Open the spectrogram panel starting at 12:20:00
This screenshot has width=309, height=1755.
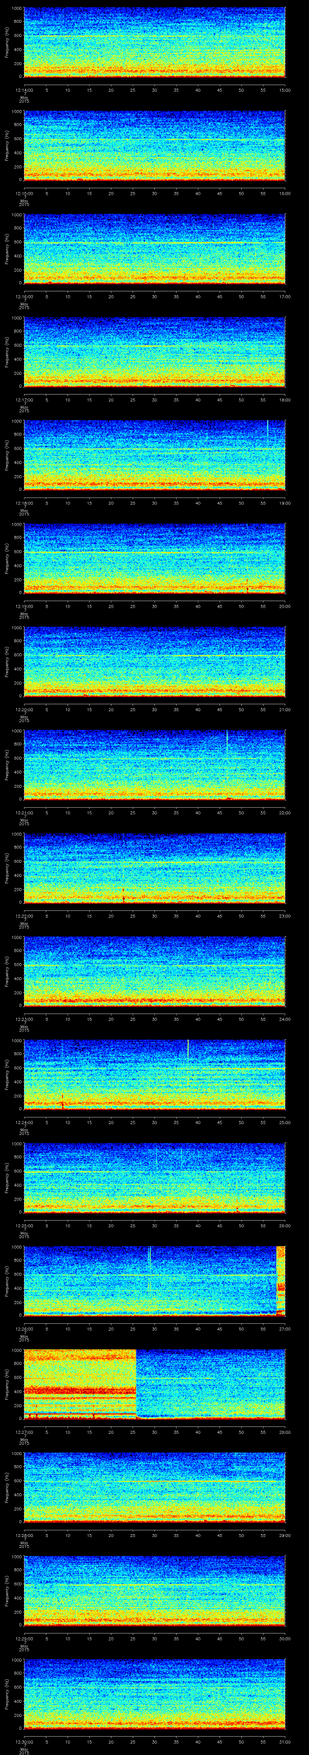[x=154, y=662]
